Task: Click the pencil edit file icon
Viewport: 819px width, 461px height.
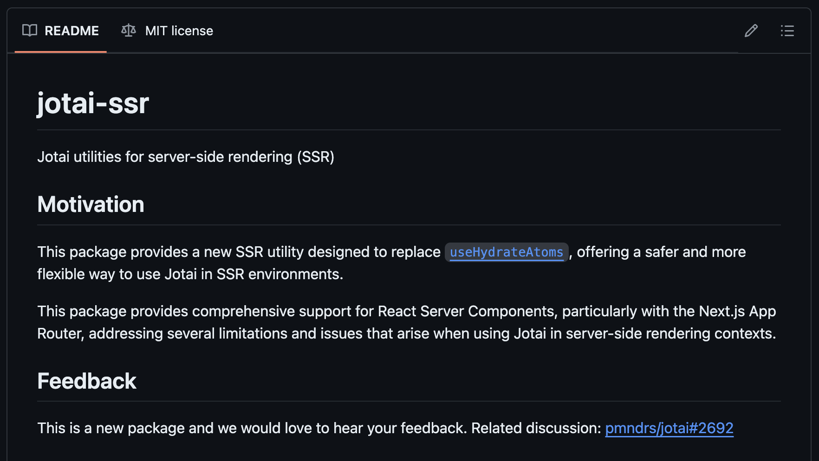Action: [x=751, y=31]
